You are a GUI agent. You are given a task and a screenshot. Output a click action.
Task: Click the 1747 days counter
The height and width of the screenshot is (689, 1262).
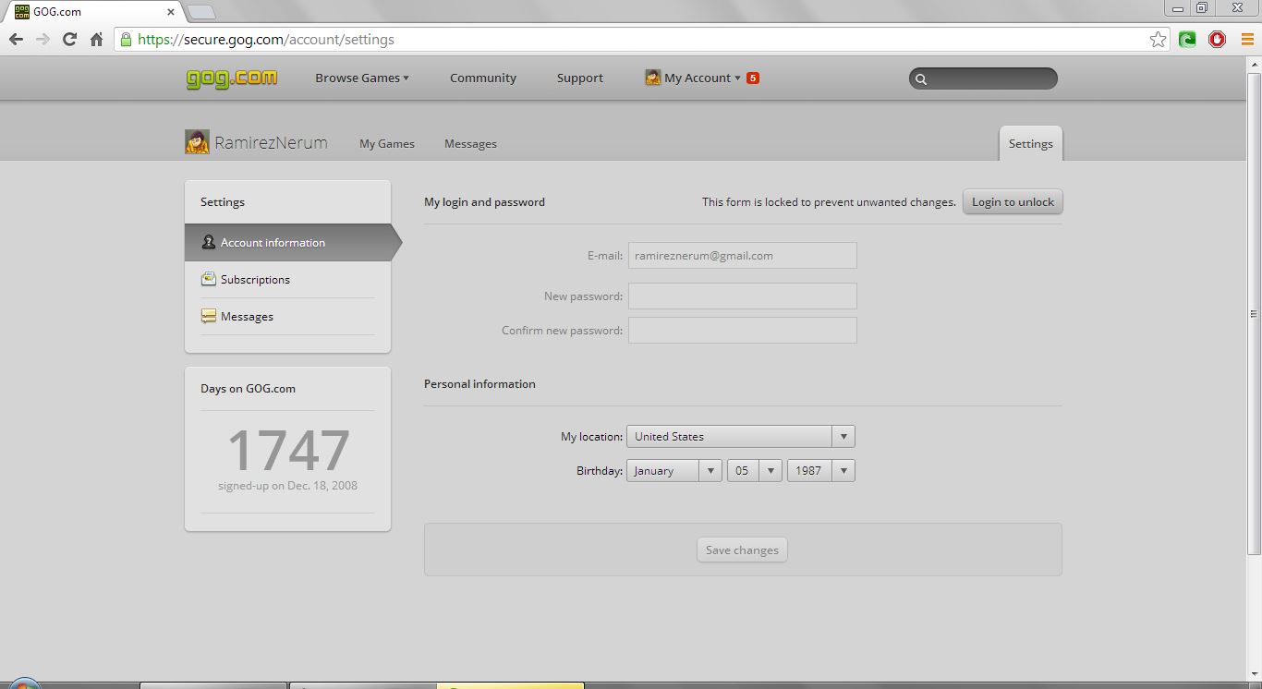288,450
